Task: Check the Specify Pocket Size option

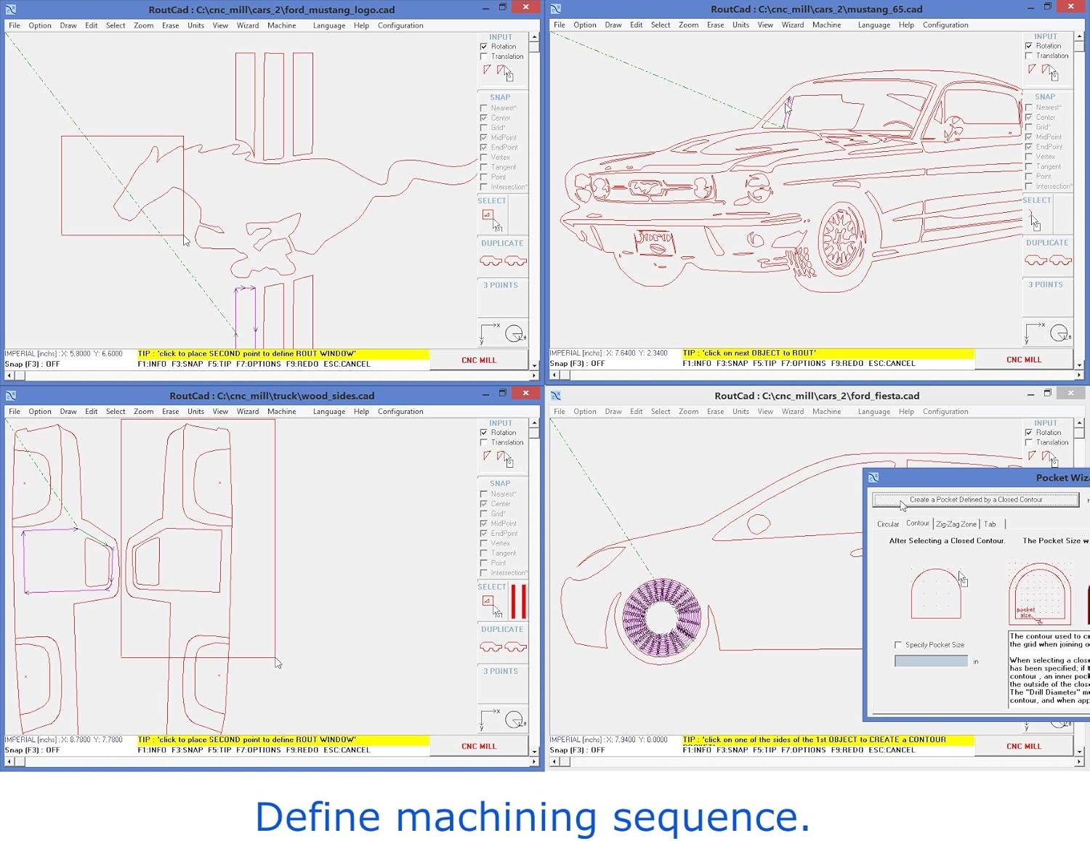Action: pyautogui.click(x=899, y=645)
